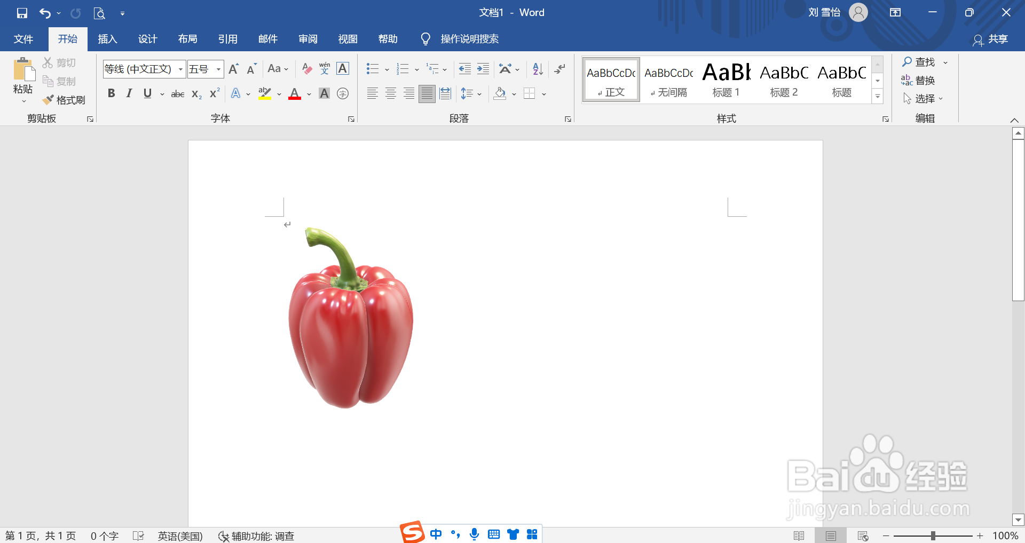The width and height of the screenshot is (1025, 543).
Task: Expand the styles gallery with its arrow
Action: pyautogui.click(x=877, y=97)
